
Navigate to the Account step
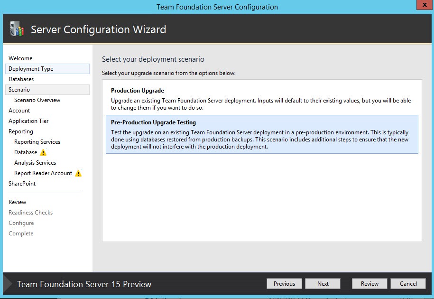[x=19, y=111]
